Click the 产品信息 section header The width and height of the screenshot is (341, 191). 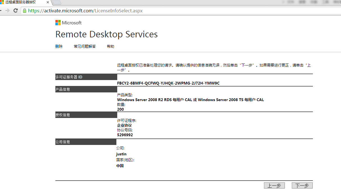pos(86,89)
